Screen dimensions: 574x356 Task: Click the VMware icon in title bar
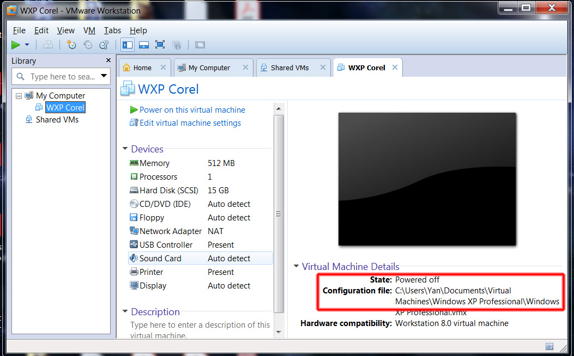point(12,10)
